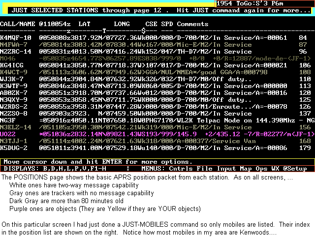Select the N3TJJ-1 Service Van row
Screen dimensions: 315x238
point(14,141)
